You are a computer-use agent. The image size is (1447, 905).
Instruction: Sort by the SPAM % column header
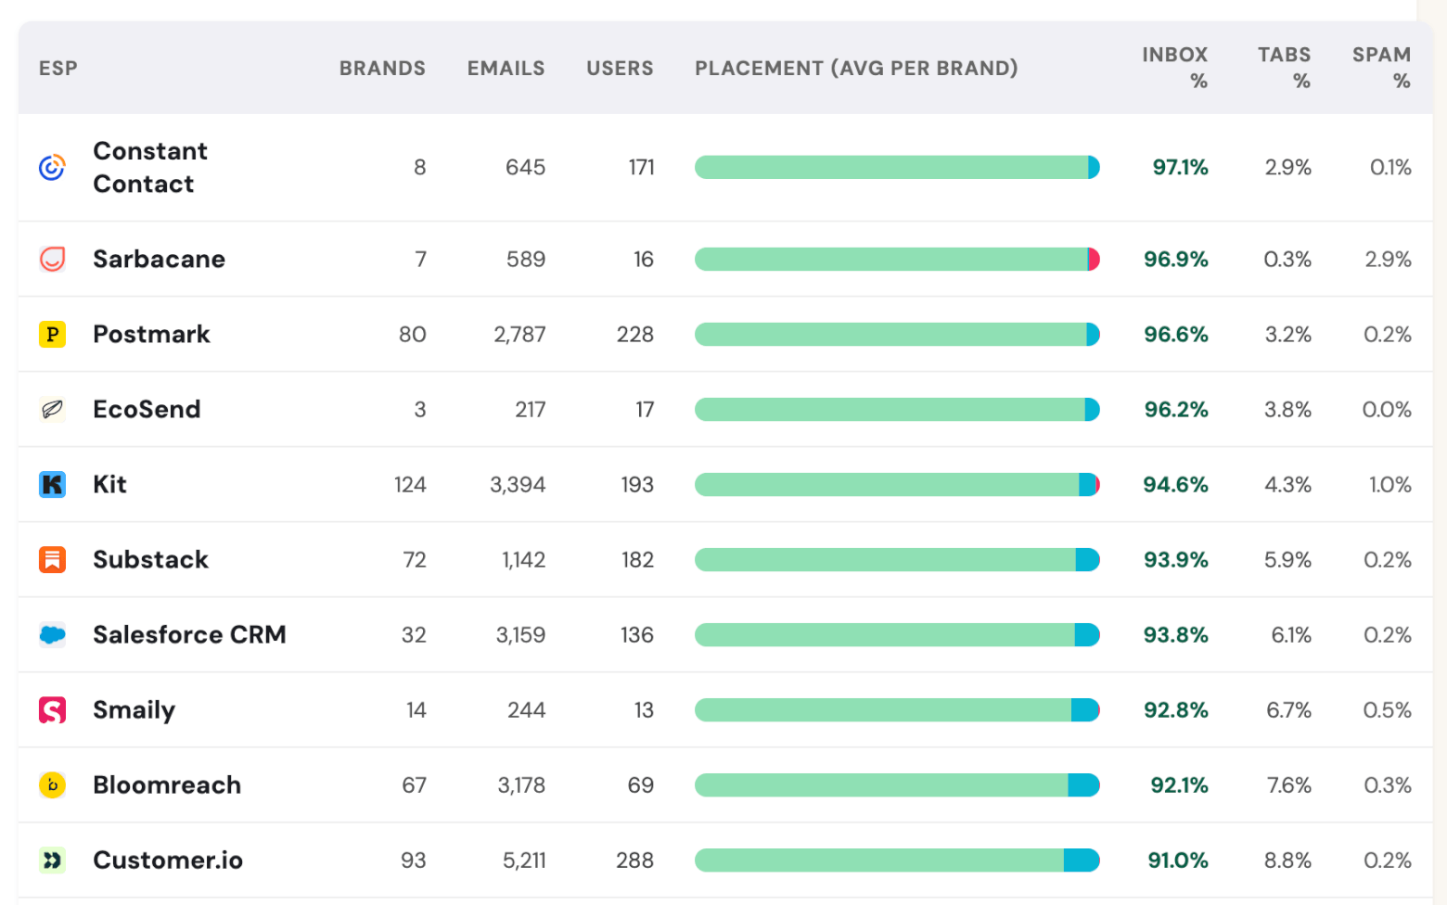click(1382, 68)
